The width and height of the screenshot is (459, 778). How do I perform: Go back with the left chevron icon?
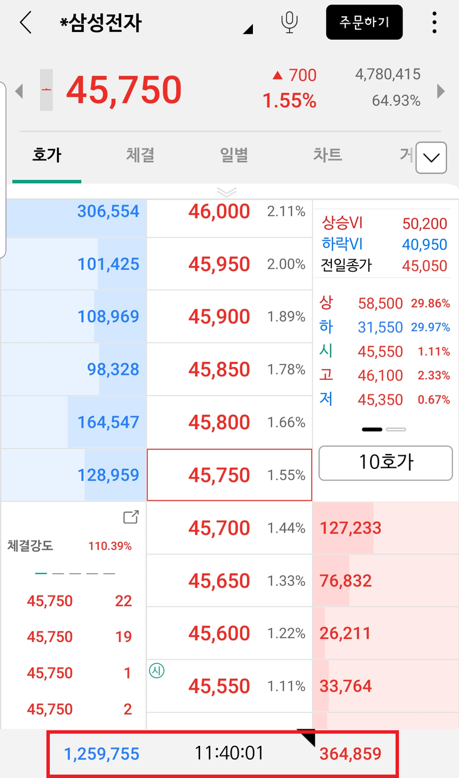point(25,23)
